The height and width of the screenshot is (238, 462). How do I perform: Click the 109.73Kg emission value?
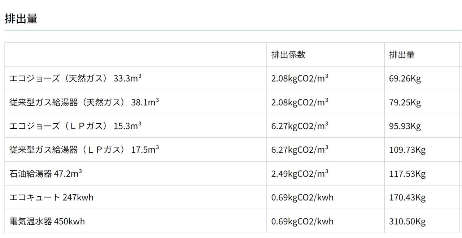click(407, 150)
